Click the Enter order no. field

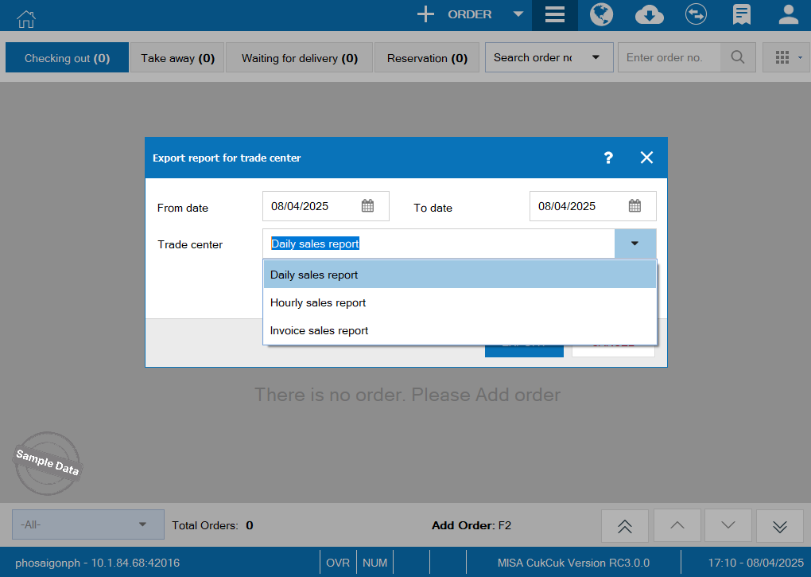669,57
